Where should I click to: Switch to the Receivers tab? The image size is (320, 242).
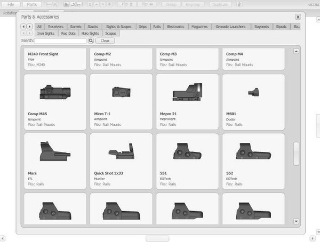[x=55, y=26]
